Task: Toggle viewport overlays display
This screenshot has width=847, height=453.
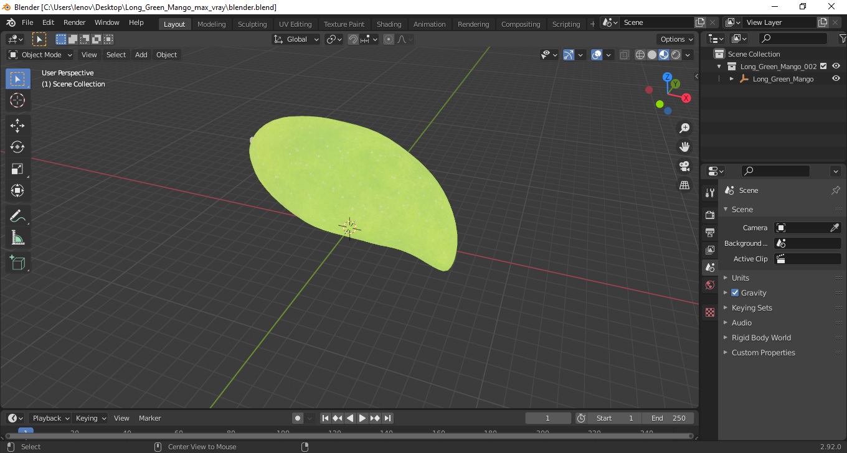Action: (597, 55)
